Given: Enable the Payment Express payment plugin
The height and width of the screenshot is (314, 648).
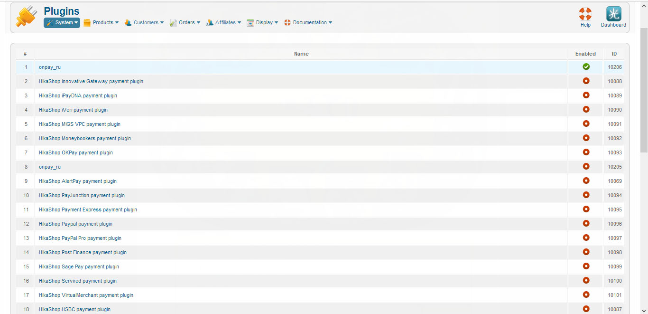Looking at the screenshot, I should pyautogui.click(x=586, y=209).
